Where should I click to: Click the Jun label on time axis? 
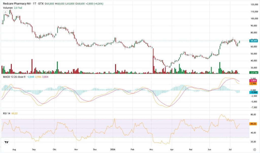point(209,149)
